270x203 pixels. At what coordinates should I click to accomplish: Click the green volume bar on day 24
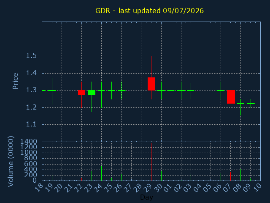point(101,173)
